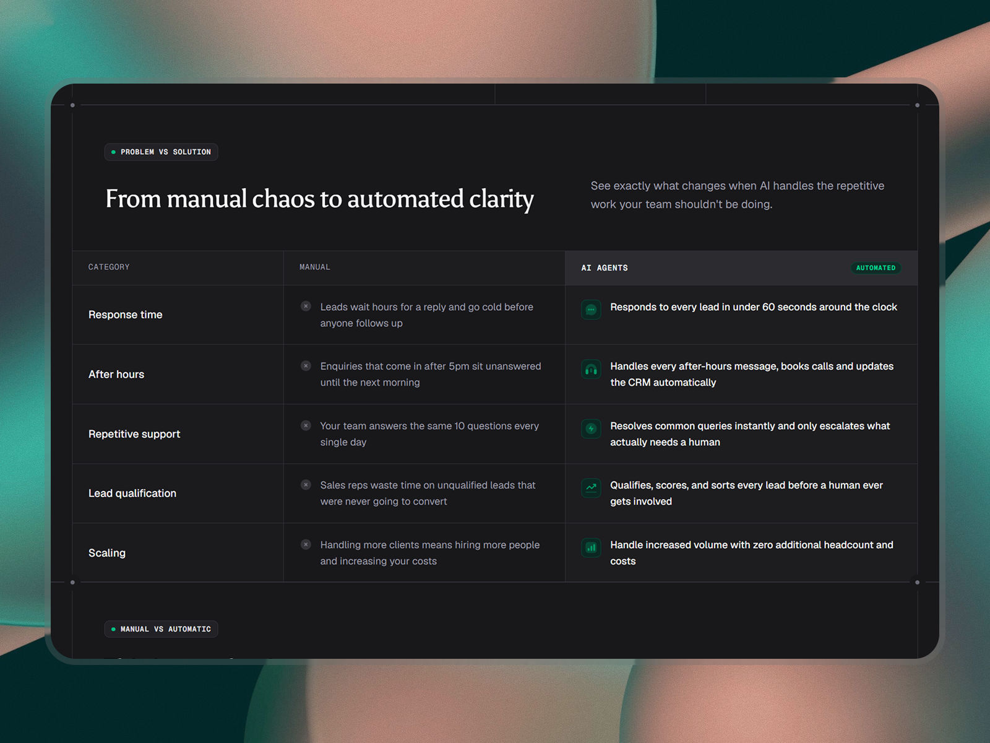Image resolution: width=990 pixels, height=743 pixels.
Task: Select the 'Repetitive support' category cell
Action: tap(178, 434)
